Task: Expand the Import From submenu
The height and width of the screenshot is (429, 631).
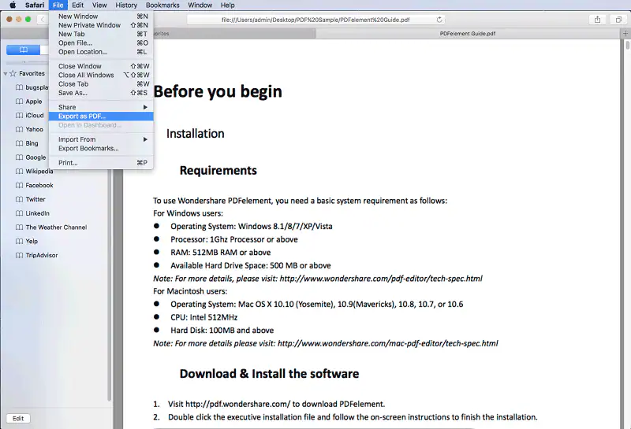Action: coord(101,139)
